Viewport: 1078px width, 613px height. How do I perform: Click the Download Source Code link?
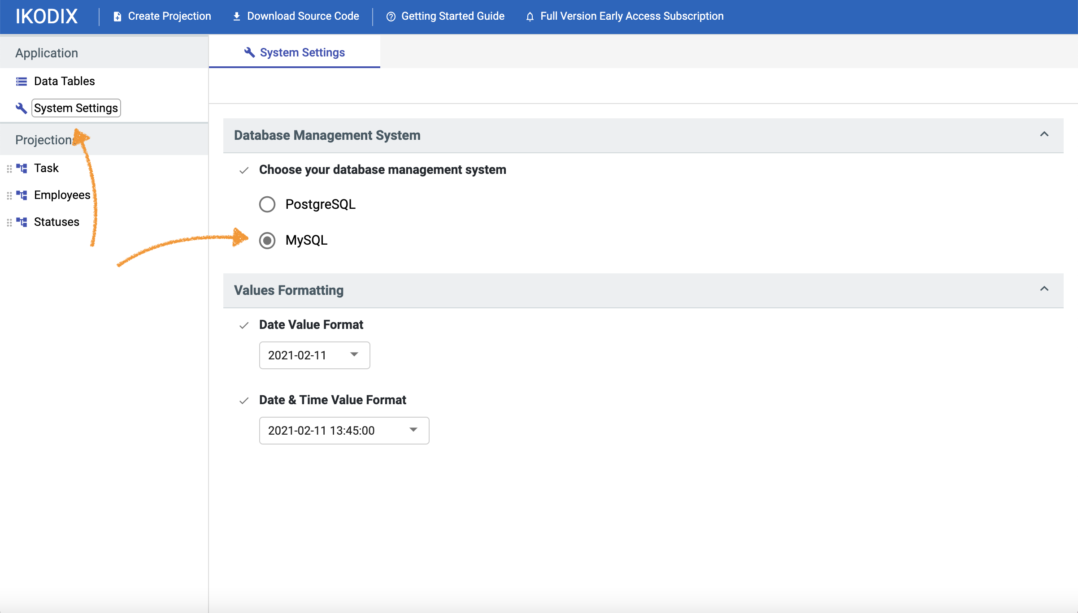pyautogui.click(x=303, y=16)
